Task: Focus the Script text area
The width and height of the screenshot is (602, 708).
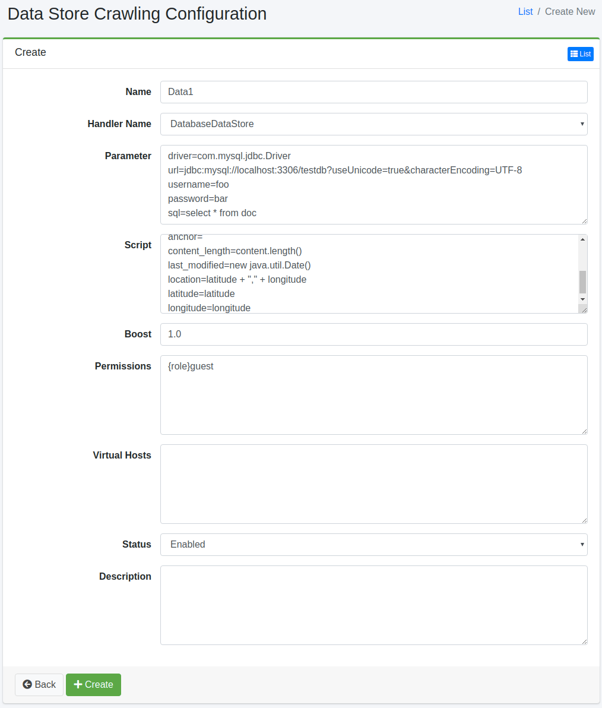Action: click(369, 274)
